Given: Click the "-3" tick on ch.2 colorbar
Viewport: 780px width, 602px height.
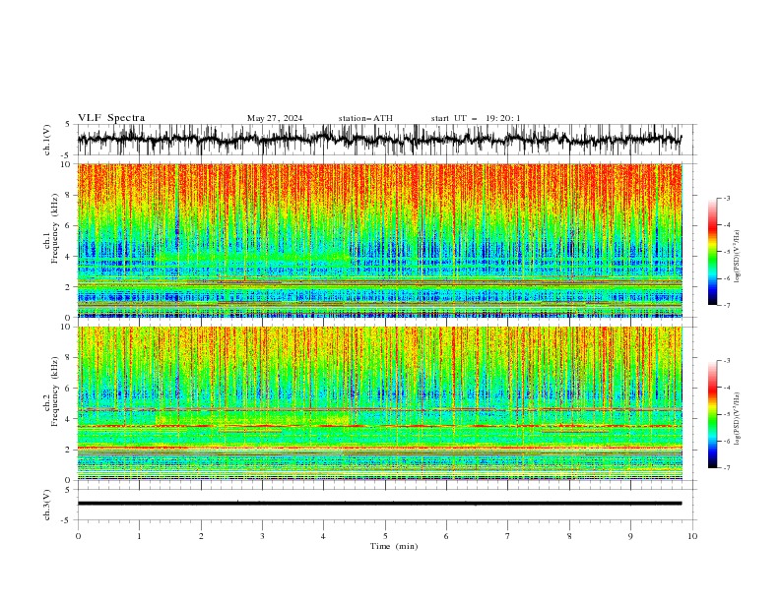Looking at the screenshot, I should click(x=727, y=361).
